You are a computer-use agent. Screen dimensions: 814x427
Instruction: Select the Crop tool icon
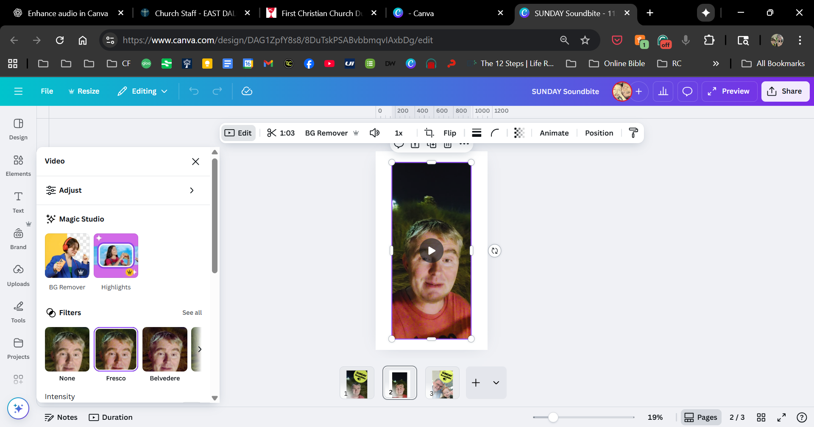pyautogui.click(x=429, y=133)
